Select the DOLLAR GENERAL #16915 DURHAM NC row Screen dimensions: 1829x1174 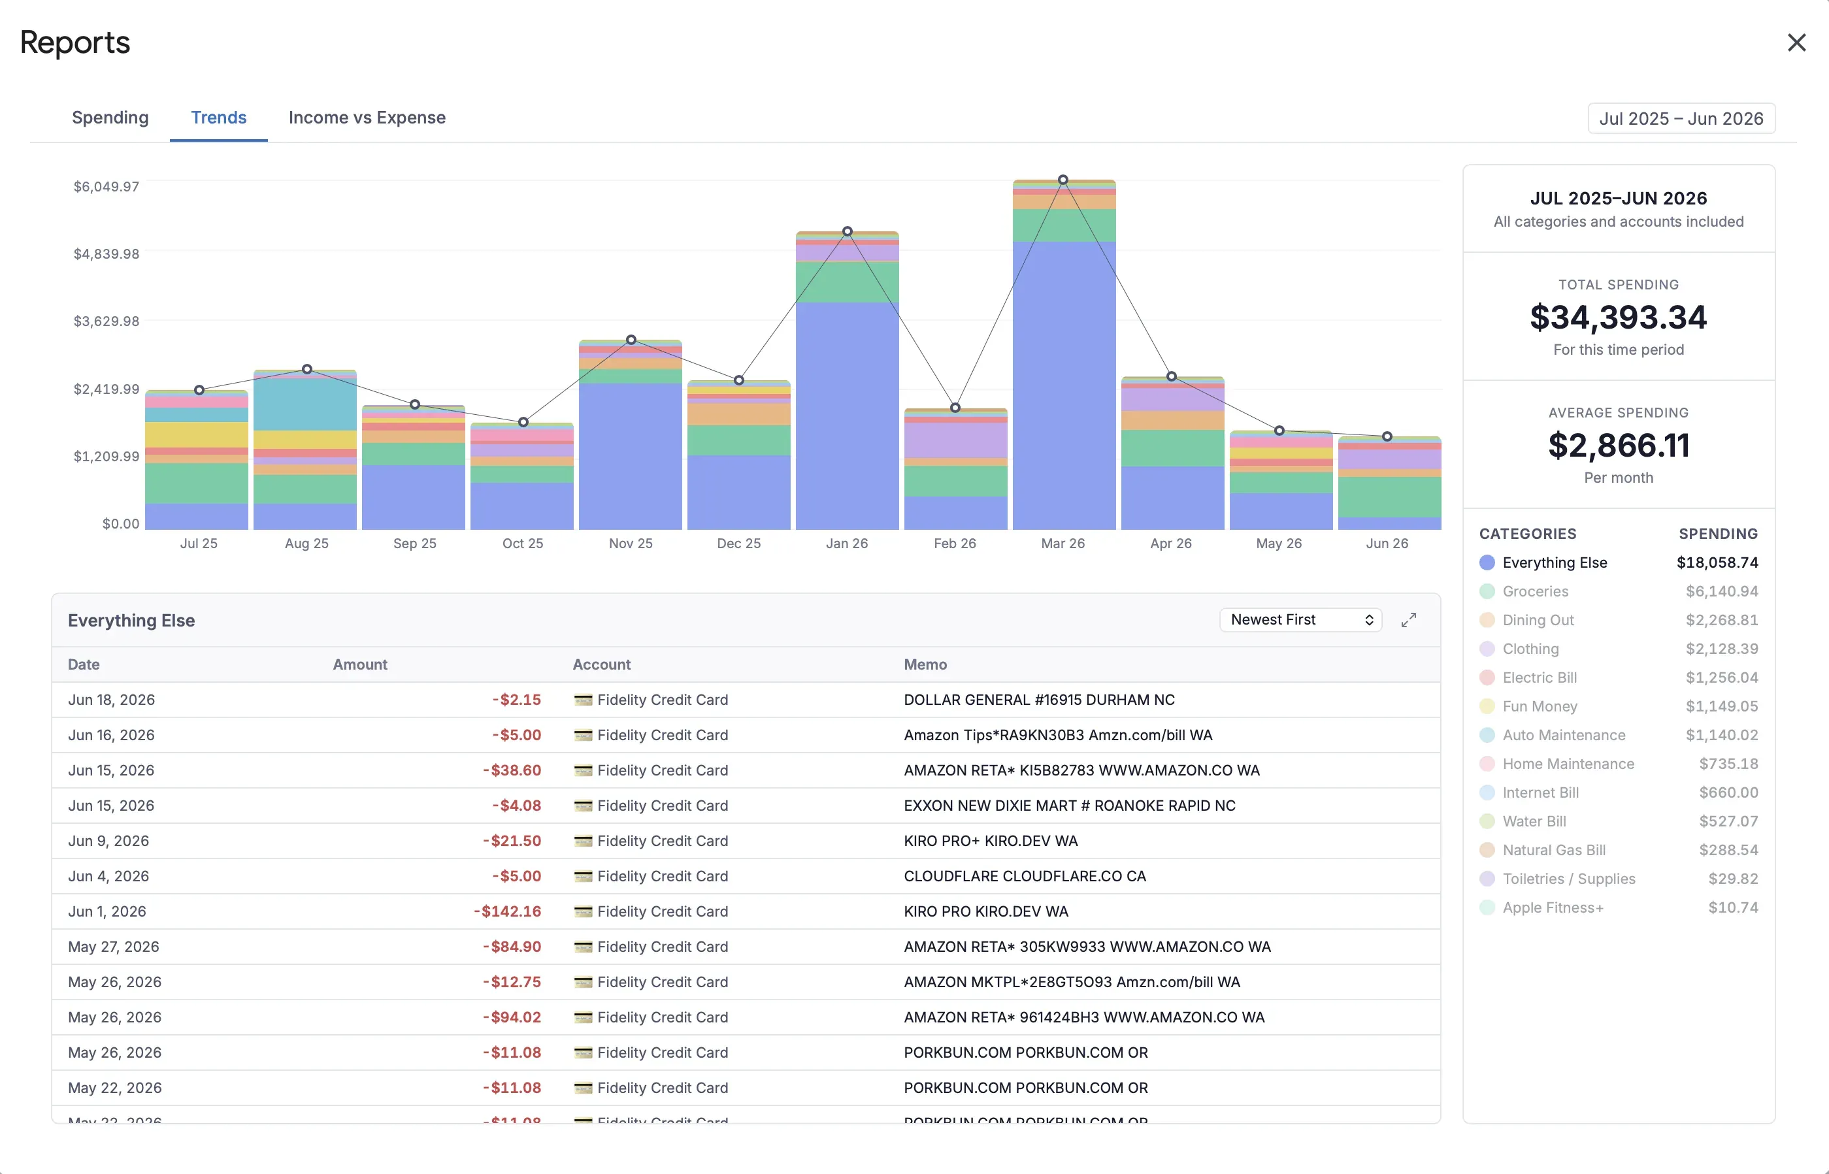[746, 700]
